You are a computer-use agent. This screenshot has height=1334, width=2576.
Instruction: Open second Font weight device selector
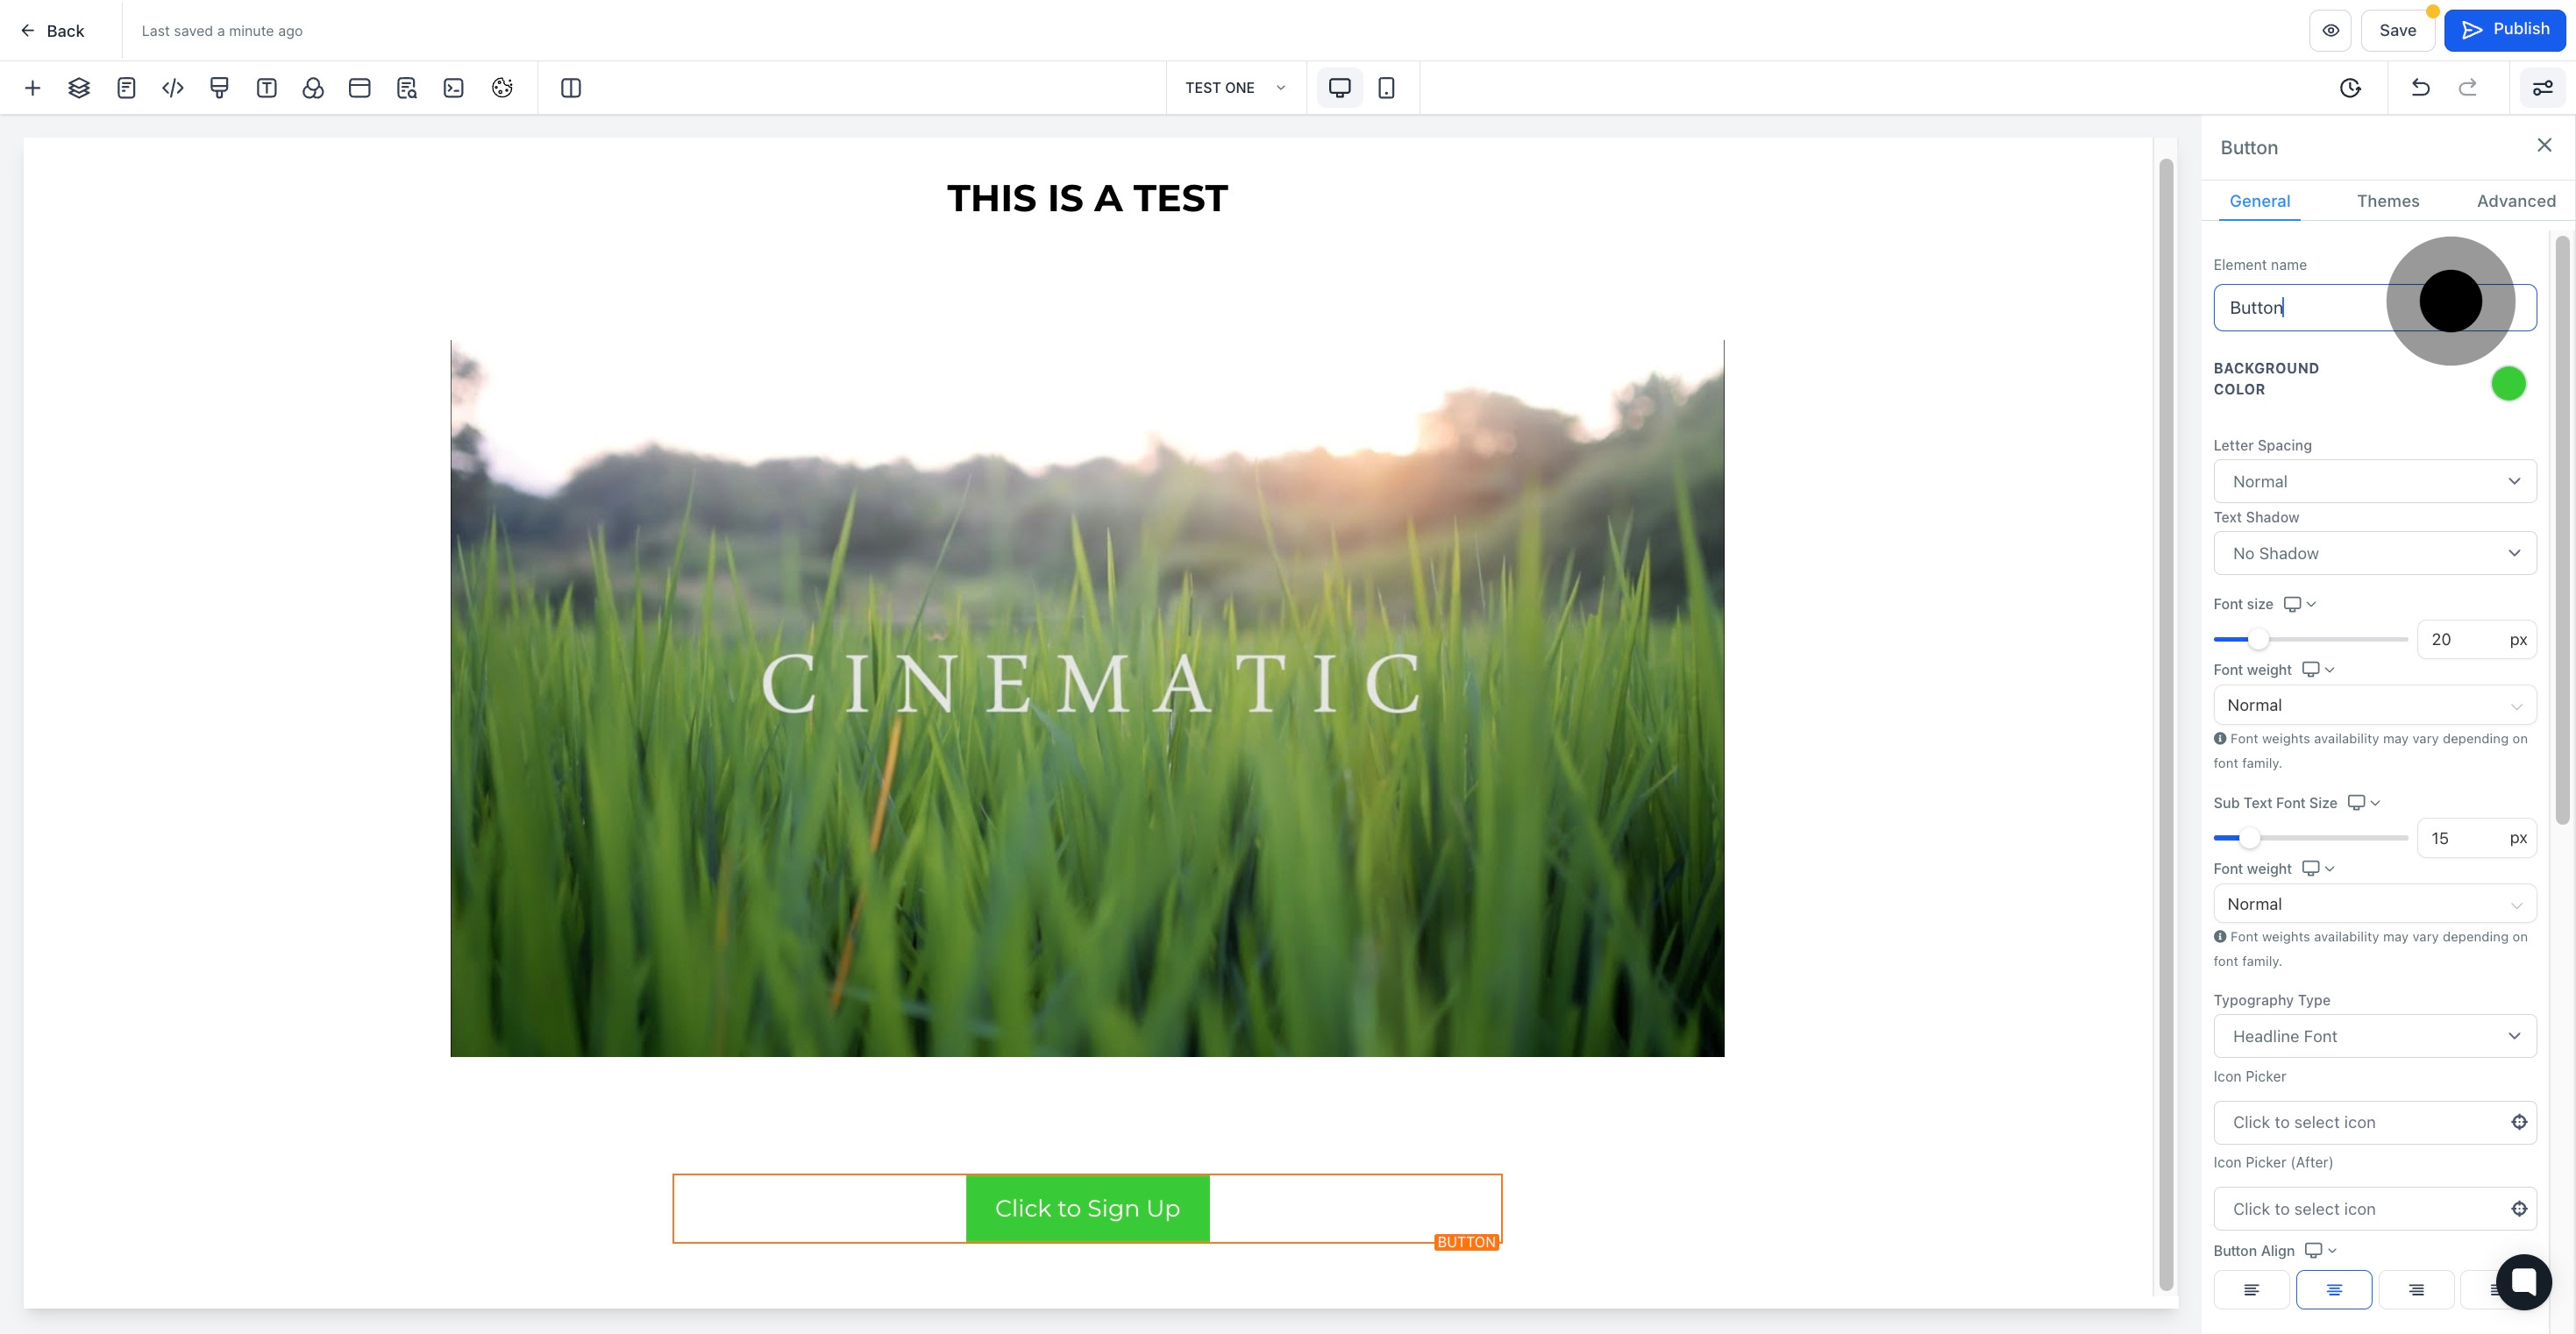[2317, 869]
